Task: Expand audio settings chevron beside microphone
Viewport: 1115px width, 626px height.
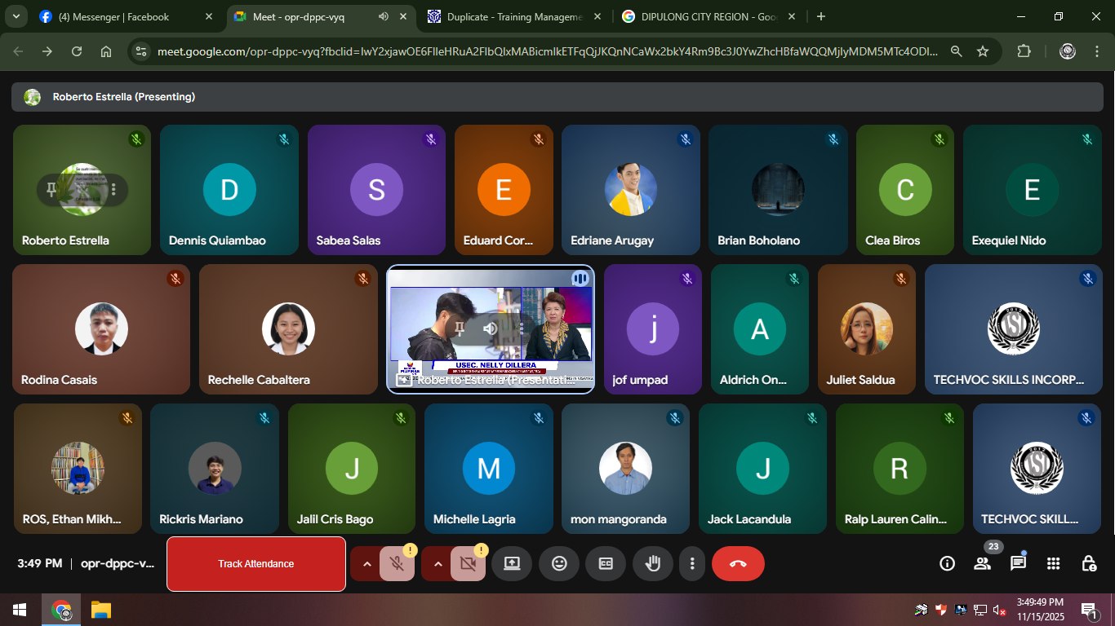Action: click(366, 563)
